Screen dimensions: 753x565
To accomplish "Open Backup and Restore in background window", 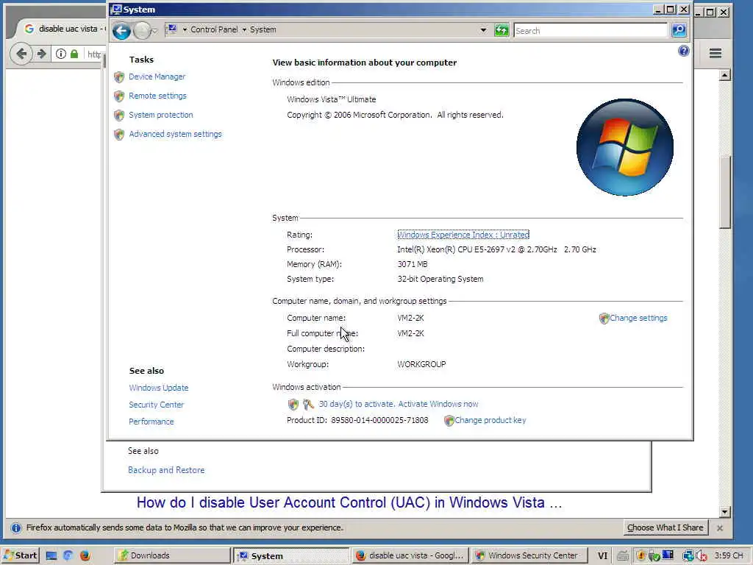I will pos(166,470).
